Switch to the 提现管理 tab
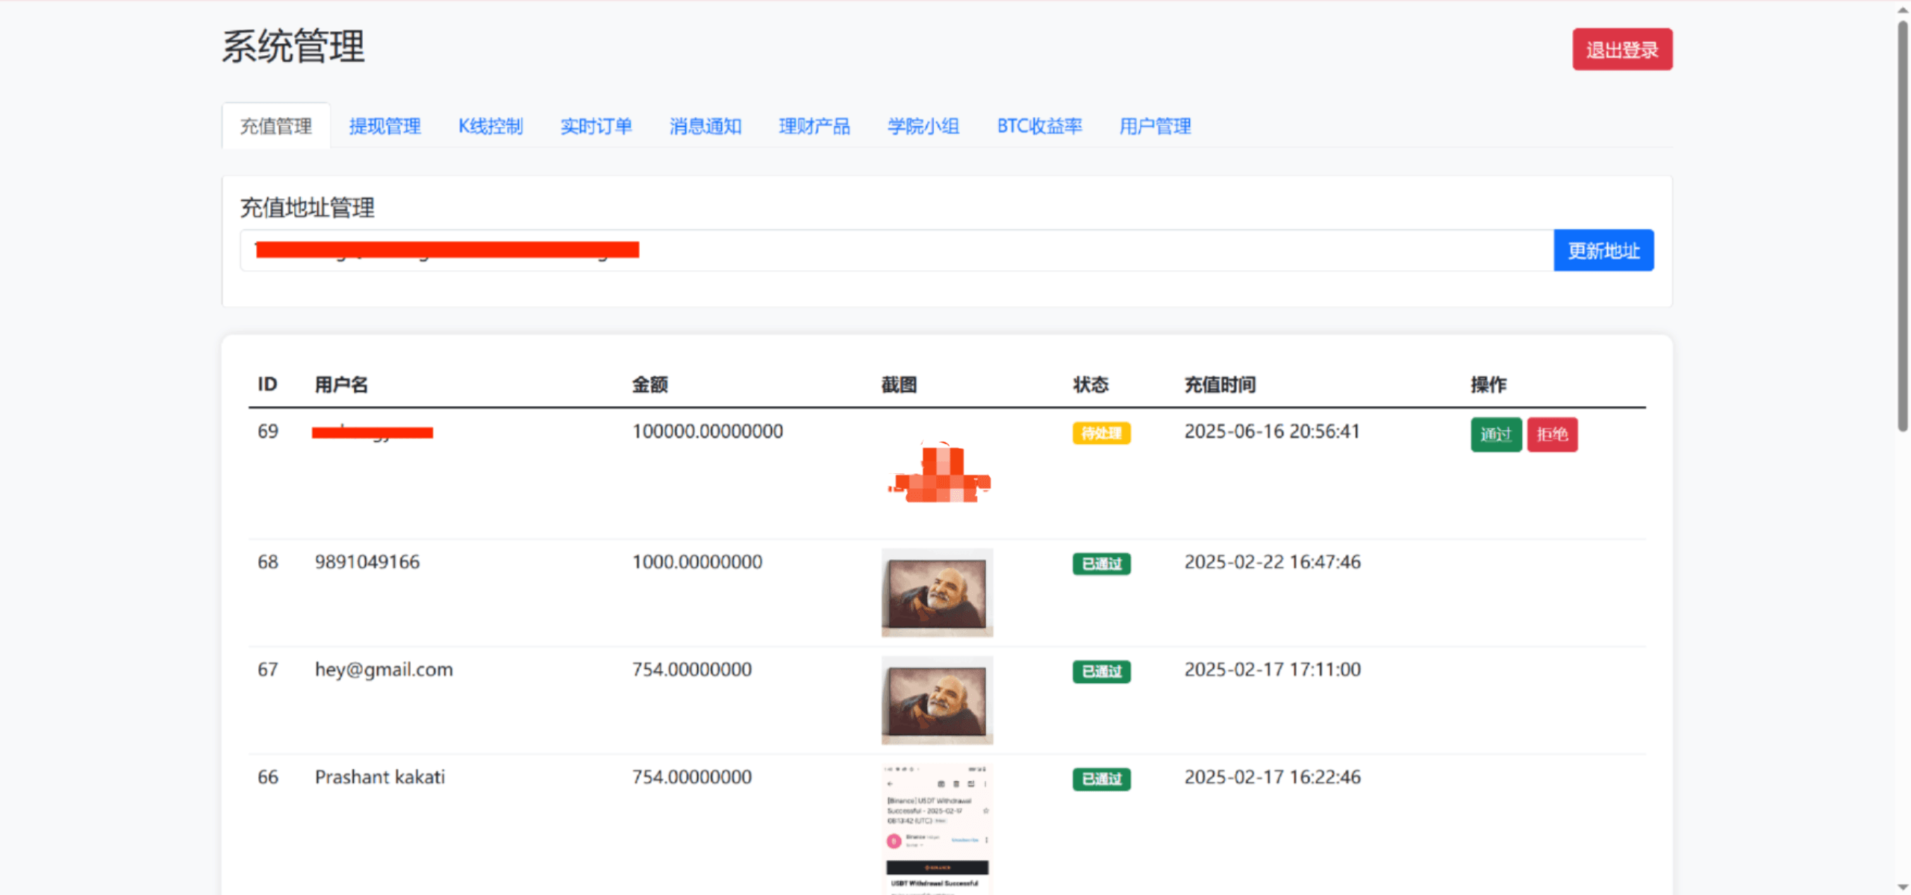 pyautogui.click(x=384, y=126)
